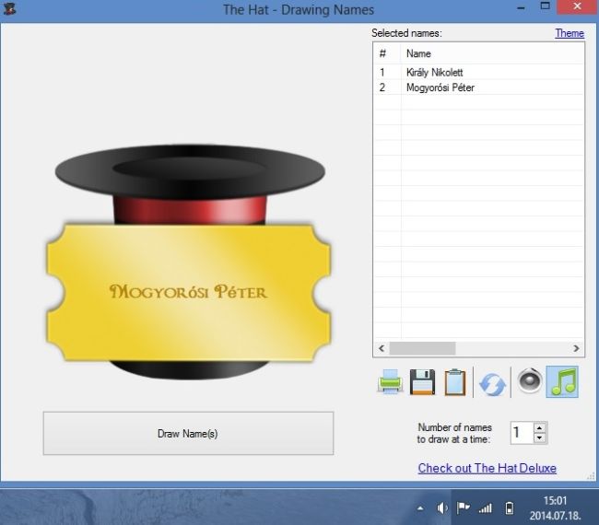Toggle sound effects with the speaker icon
Image resolution: width=599 pixels, height=525 pixels.
pyautogui.click(x=530, y=380)
